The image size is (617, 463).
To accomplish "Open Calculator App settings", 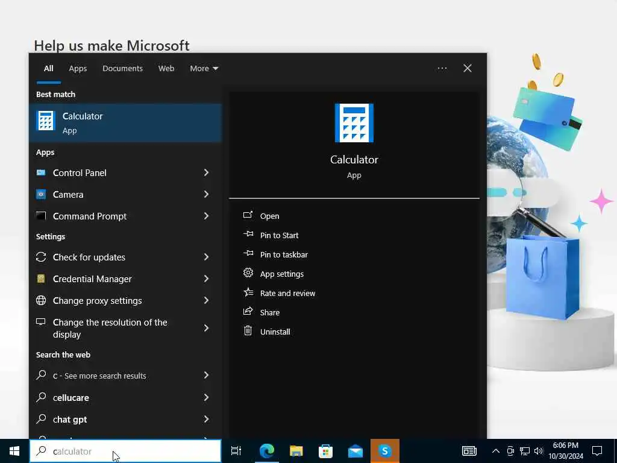I will pos(282,274).
